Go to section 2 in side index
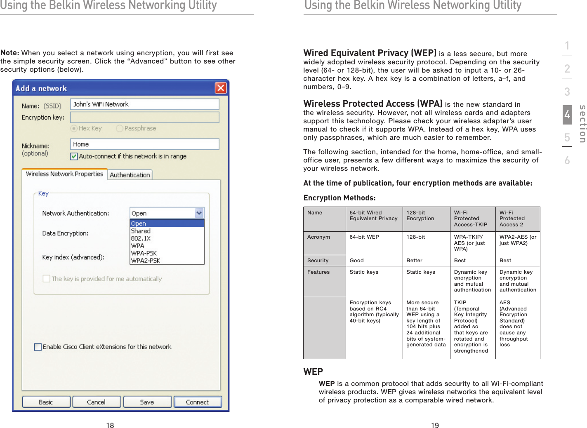This screenshot has height=428, width=587. pos(567,68)
